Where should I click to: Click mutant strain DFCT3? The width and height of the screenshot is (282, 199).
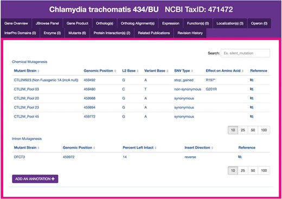(20, 157)
